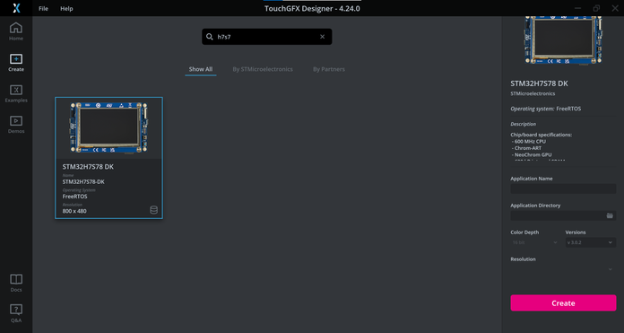Click the TouchGFX logo icon
Viewport: 624px width, 333px height.
point(16,8)
